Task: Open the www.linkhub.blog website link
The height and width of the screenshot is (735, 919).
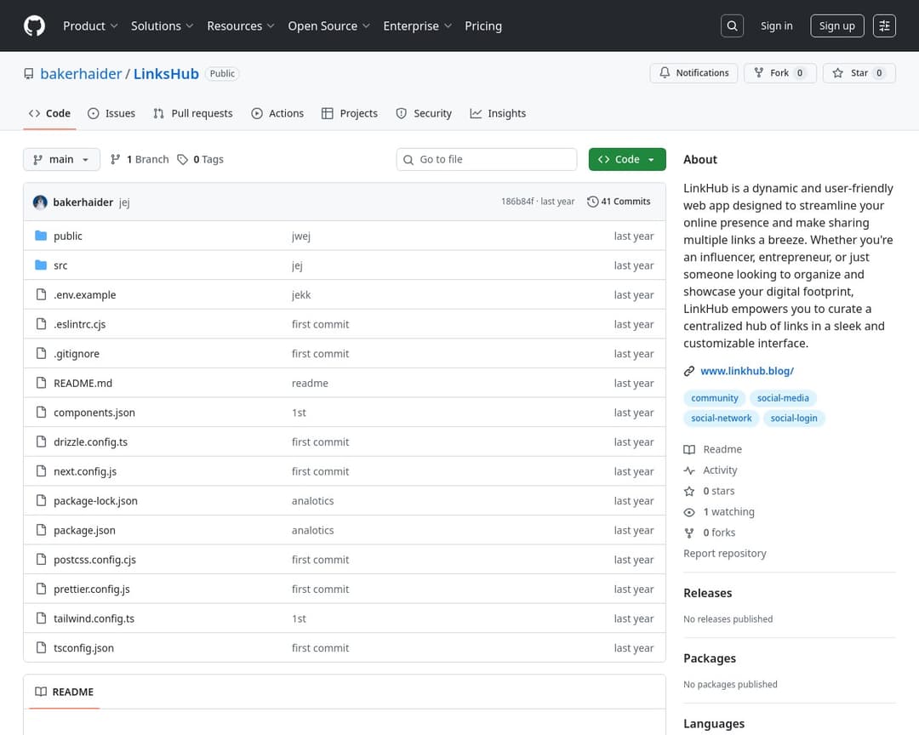Action: [x=746, y=371]
